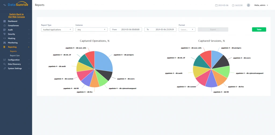Expand the Hello, admin user menu
The height and width of the screenshot is (135, 275).
tap(261, 5)
